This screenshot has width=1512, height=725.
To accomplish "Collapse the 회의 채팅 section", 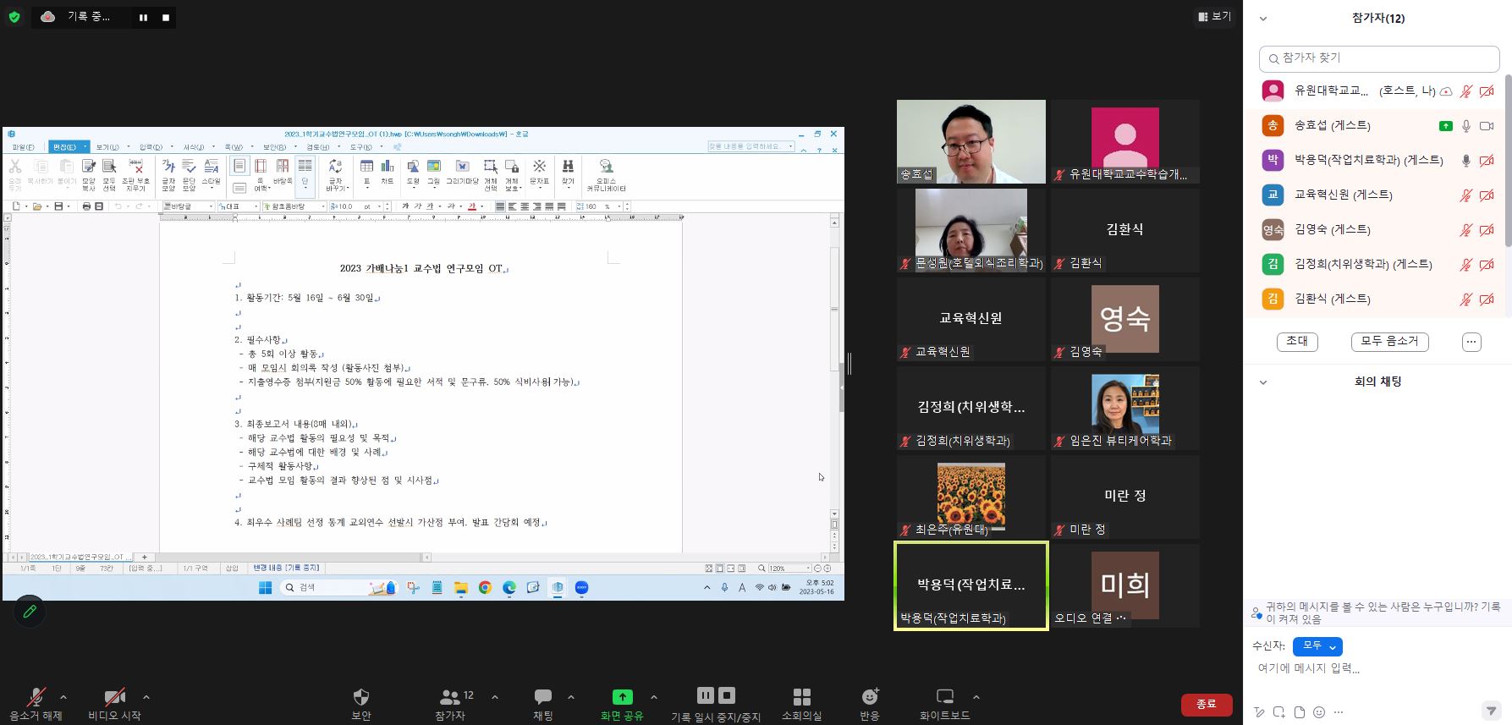I will point(1263,382).
